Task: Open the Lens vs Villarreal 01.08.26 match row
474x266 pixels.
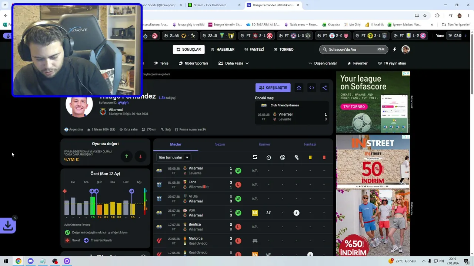Action: [243, 185]
